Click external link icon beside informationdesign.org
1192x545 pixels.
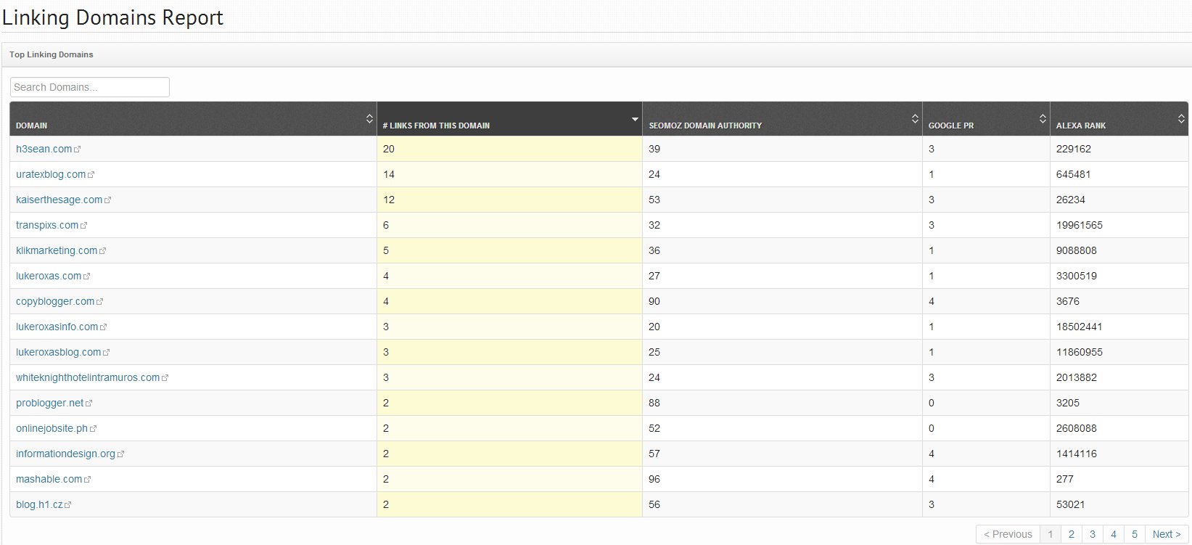point(121,454)
